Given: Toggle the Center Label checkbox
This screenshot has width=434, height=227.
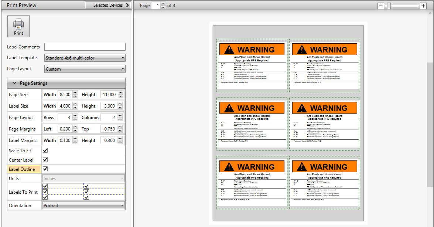Looking at the screenshot, I should pos(45,160).
